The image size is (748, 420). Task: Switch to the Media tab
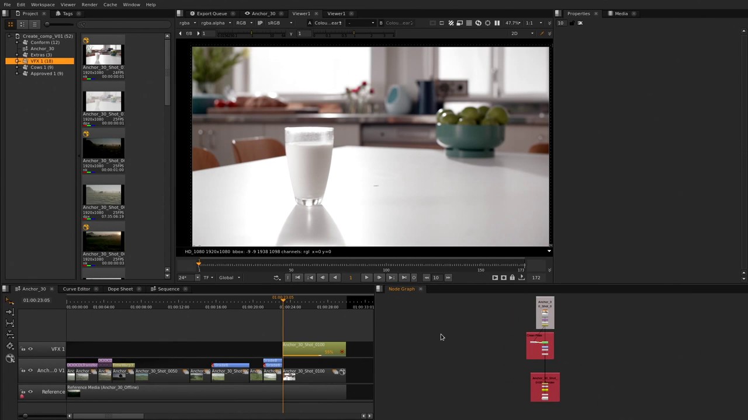[621, 13]
